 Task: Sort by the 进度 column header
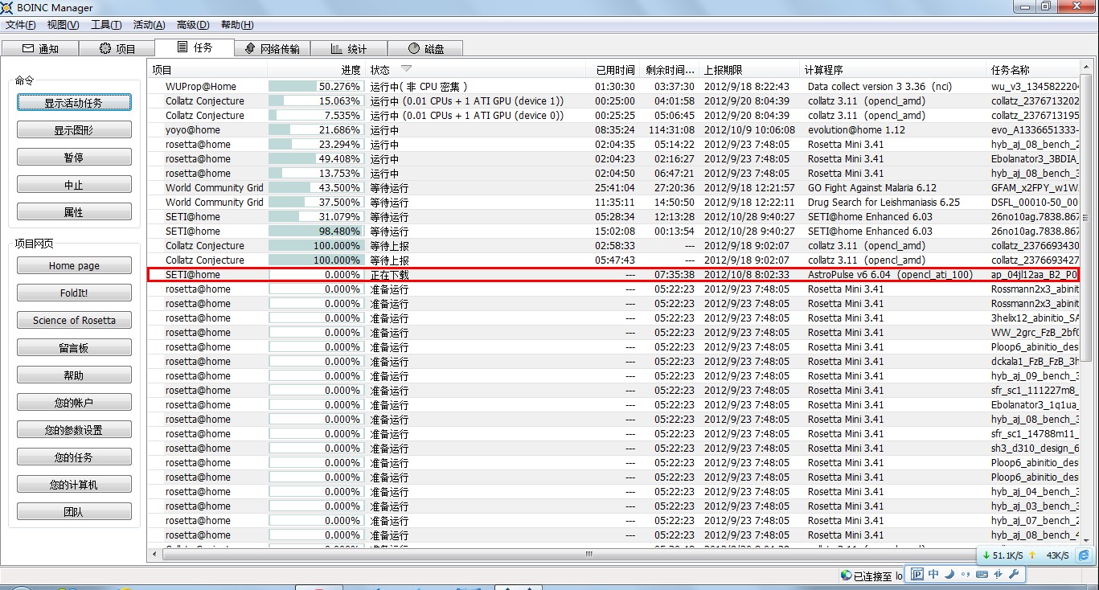(x=316, y=70)
